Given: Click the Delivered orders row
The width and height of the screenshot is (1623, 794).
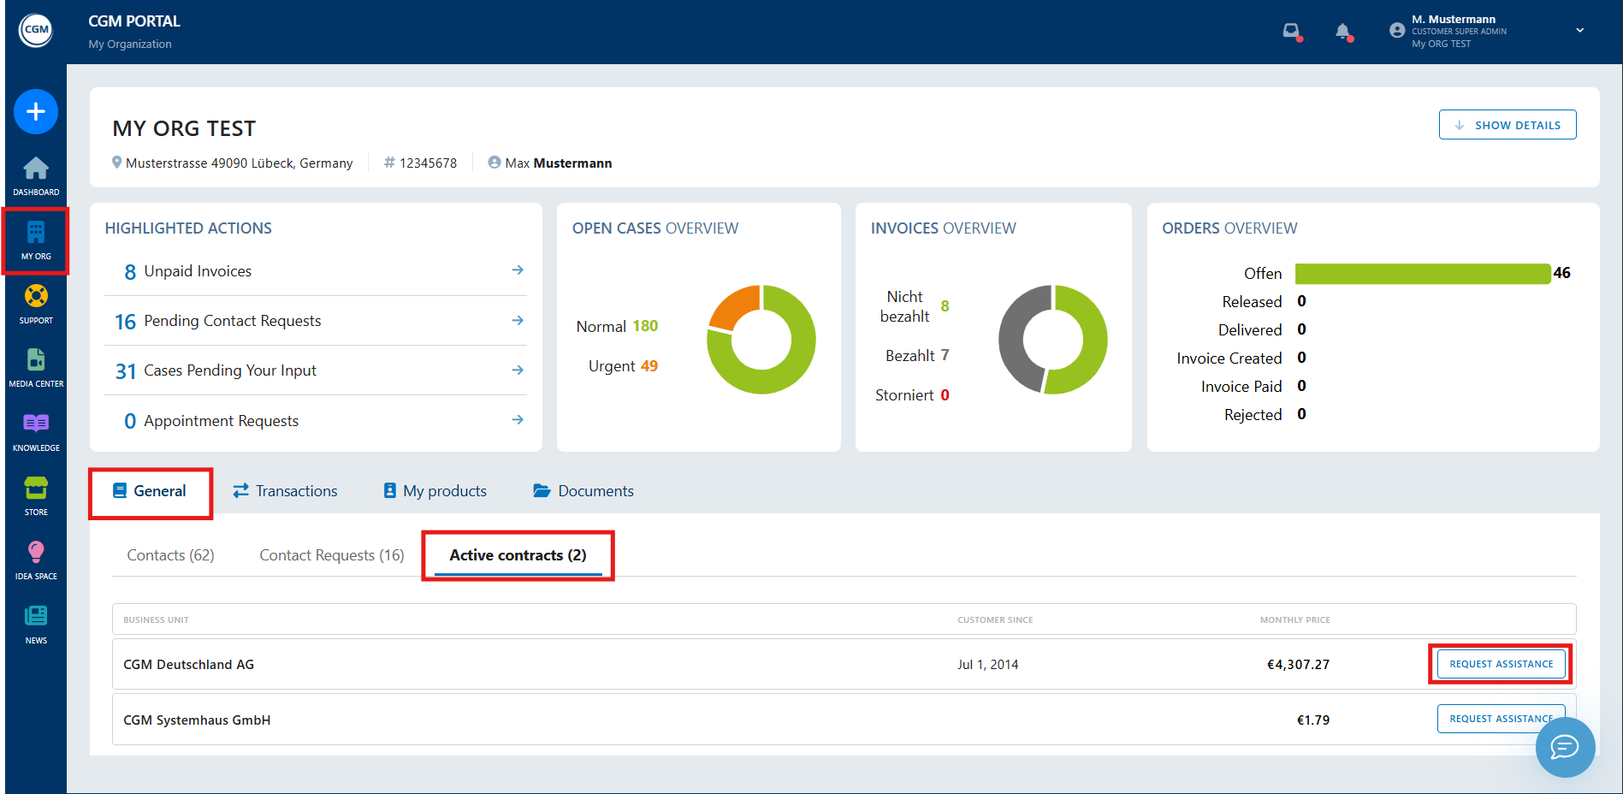Looking at the screenshot, I should tap(1262, 330).
